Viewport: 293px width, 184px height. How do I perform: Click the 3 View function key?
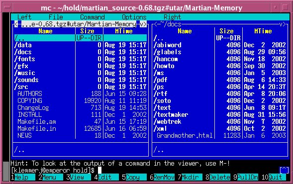(x=79, y=177)
